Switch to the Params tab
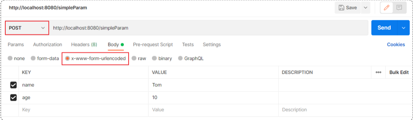Image resolution: width=413 pixels, height=120 pixels. (x=16, y=45)
